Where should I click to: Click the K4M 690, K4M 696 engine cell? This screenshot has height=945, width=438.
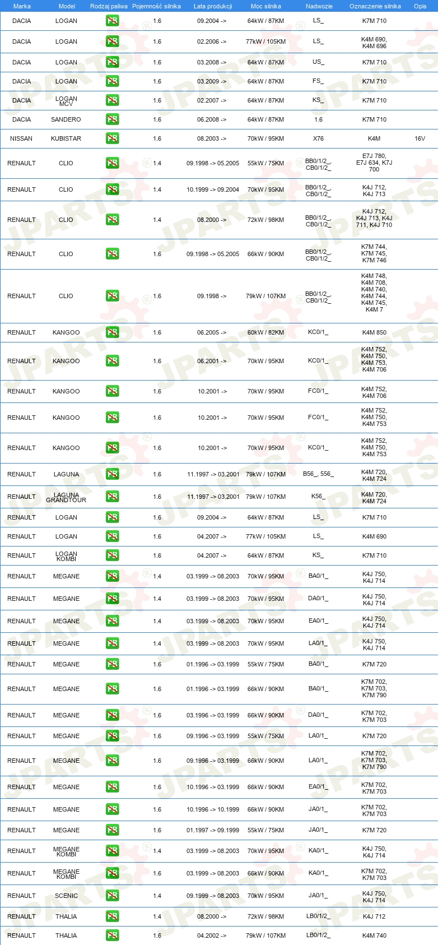tap(374, 43)
